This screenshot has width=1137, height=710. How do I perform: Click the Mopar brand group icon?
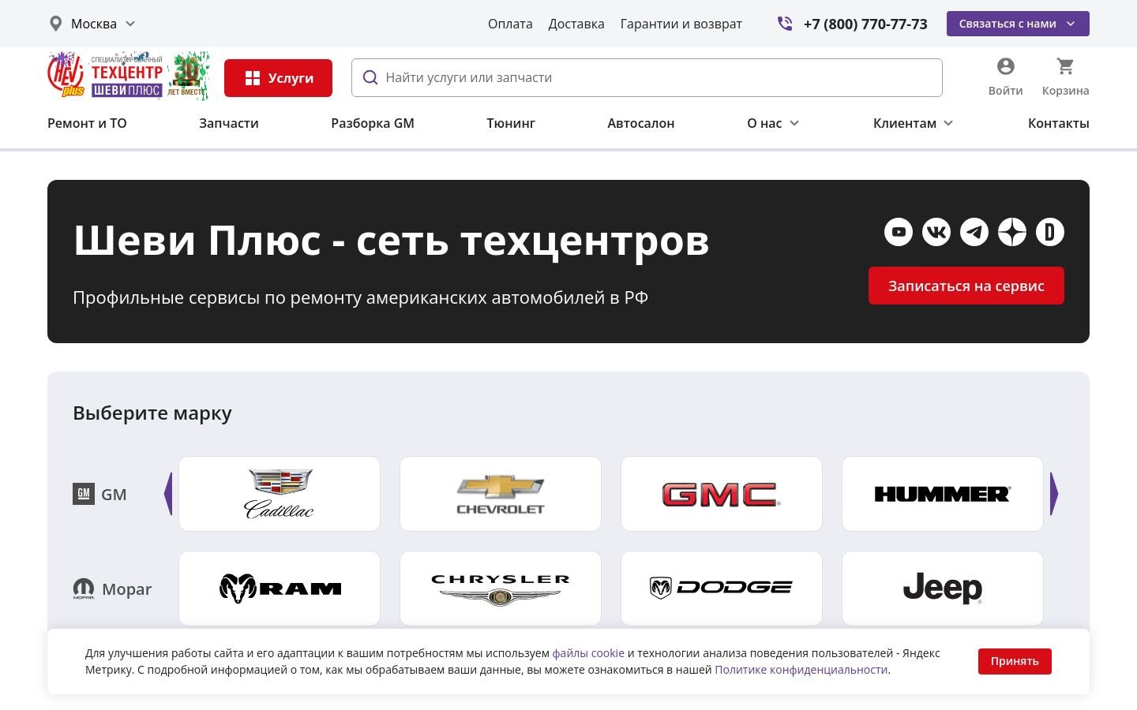[84, 589]
